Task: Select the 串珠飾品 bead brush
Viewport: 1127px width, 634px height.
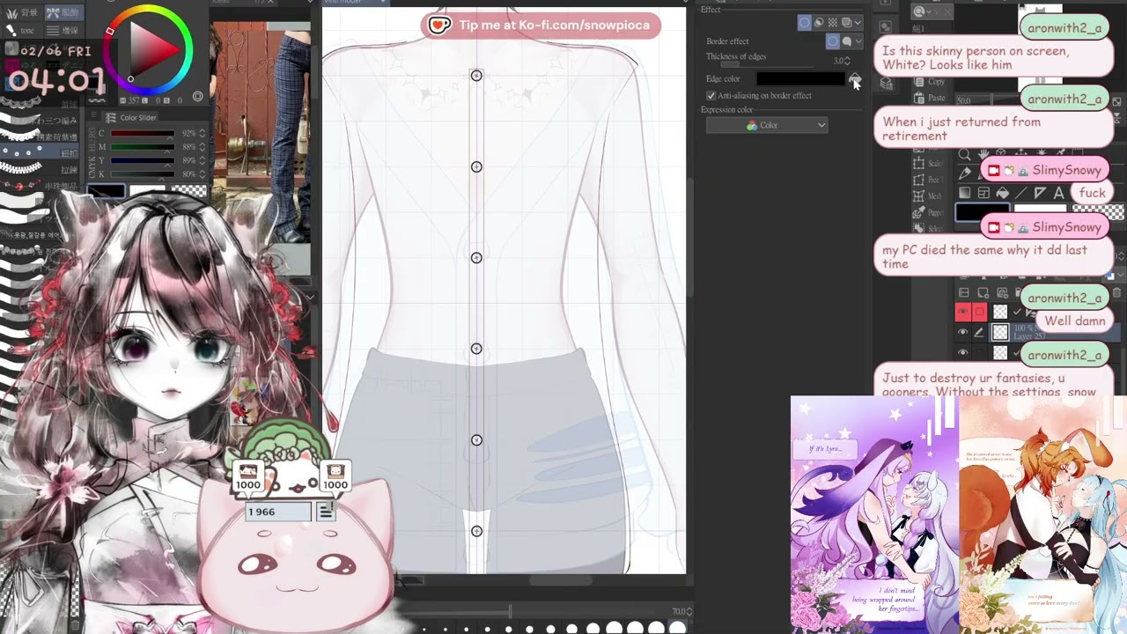Action: pyautogui.click(x=40, y=185)
